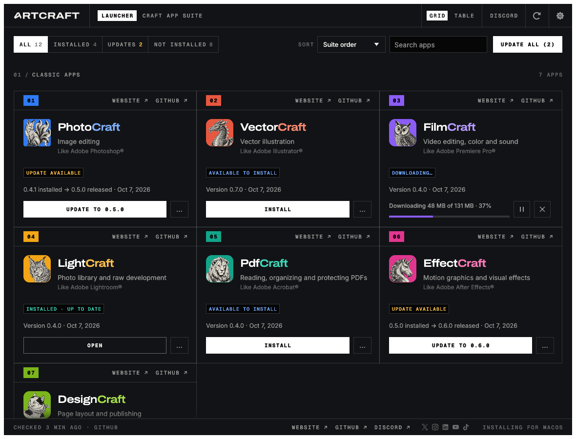Image resolution: width=576 pixels, height=439 pixels.
Task: Open PhotoCraft GitHub link
Action: [171, 100]
